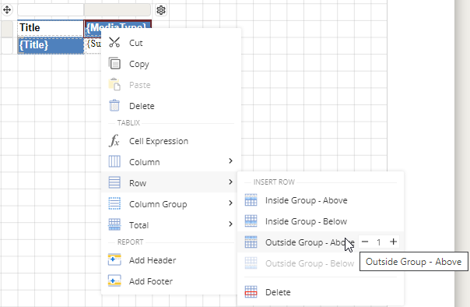Image resolution: width=470 pixels, height=307 pixels.
Task: Select the {Title} detail cell
Action: pyautogui.click(x=51, y=45)
